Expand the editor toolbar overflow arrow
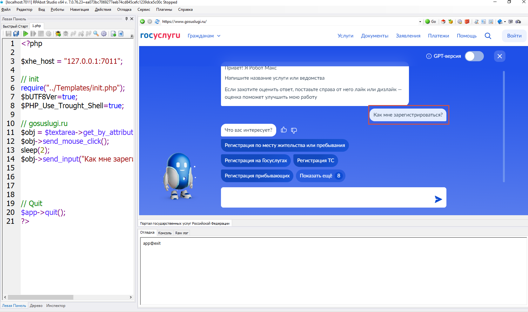The image size is (528, 312). (x=132, y=36)
